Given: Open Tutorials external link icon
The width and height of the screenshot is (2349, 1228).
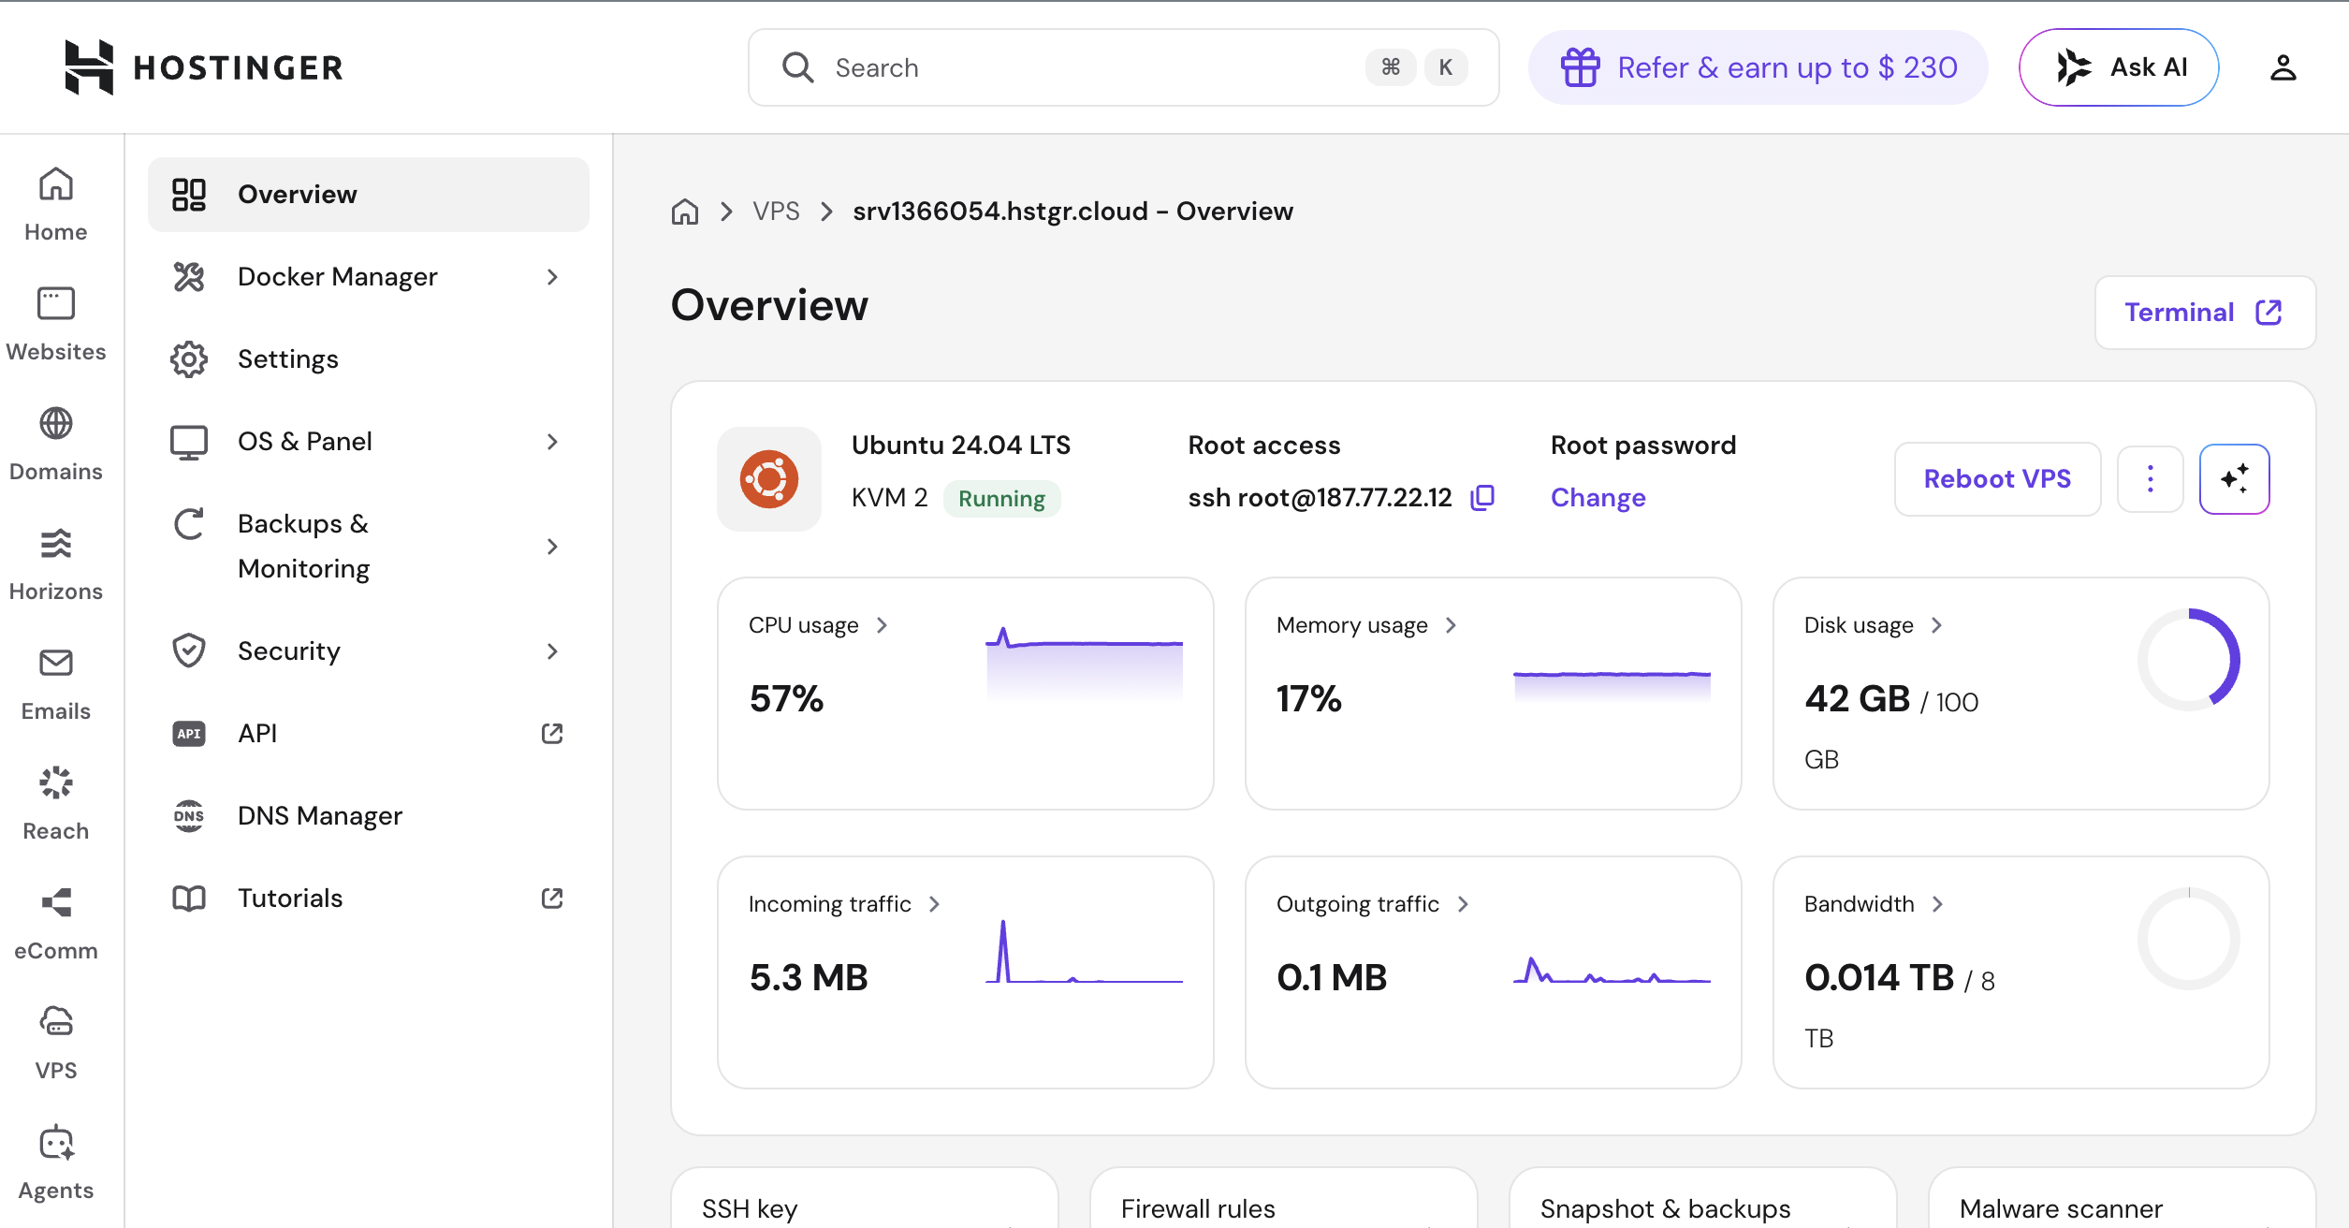Looking at the screenshot, I should tap(552, 898).
